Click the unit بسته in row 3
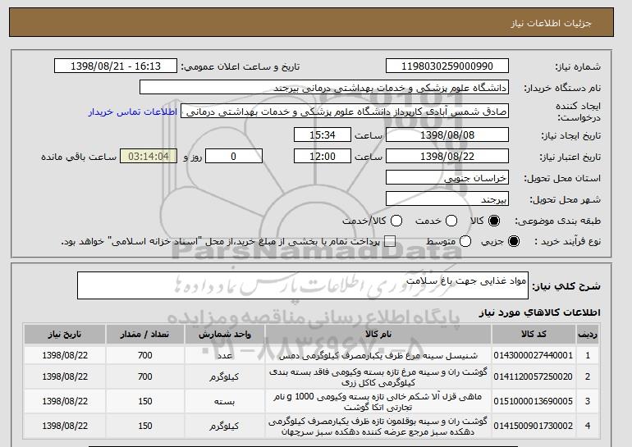This screenshot has width=632, height=447. click(x=225, y=402)
